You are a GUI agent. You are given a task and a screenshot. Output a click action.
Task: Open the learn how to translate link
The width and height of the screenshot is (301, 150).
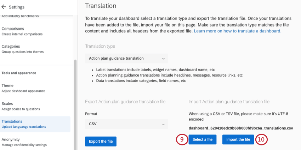click(x=237, y=31)
